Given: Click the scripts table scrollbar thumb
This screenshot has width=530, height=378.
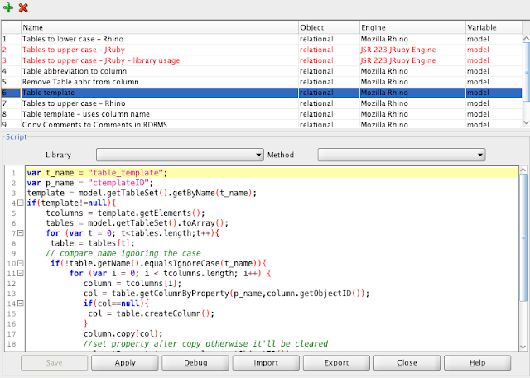Looking at the screenshot, I should point(526,72).
